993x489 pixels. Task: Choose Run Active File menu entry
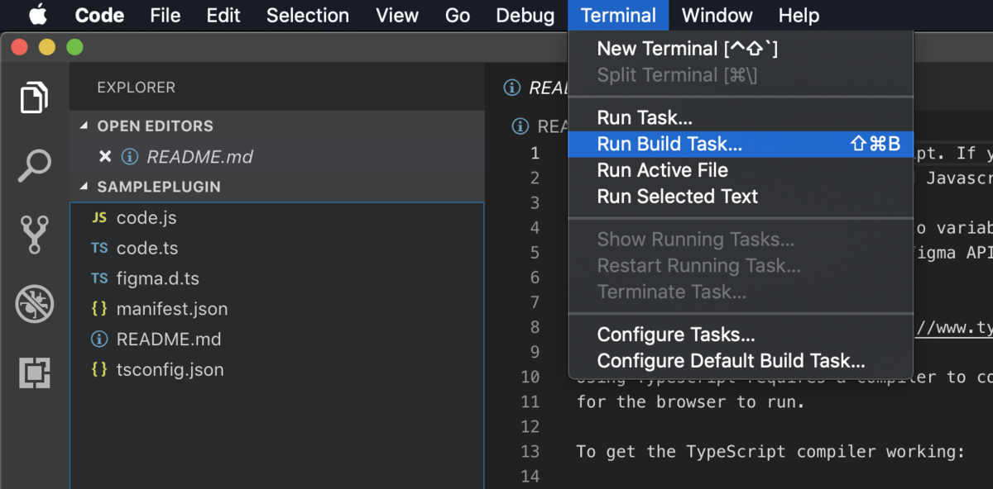tap(741, 170)
